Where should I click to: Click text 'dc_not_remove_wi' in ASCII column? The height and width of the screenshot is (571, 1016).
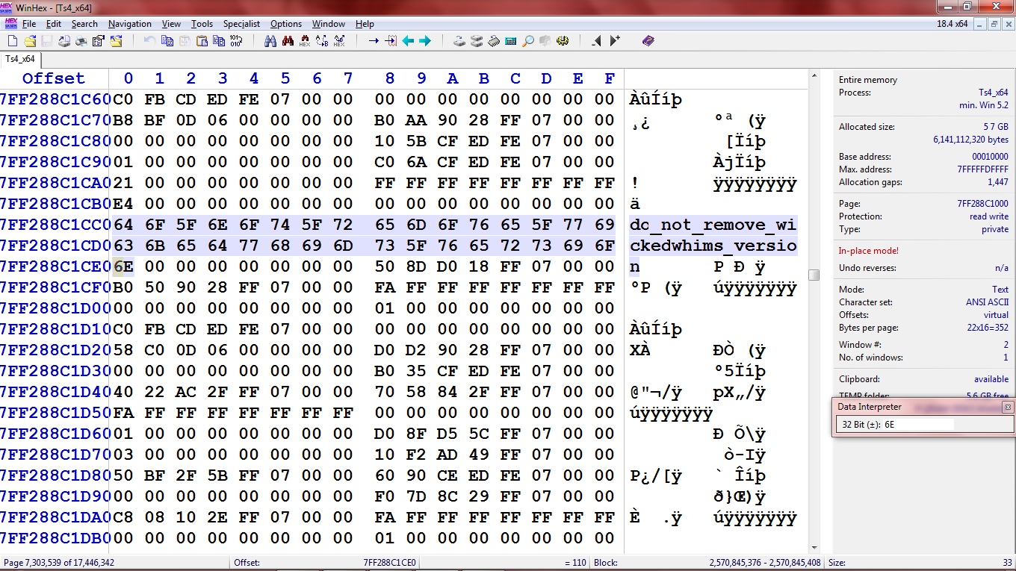coord(713,225)
